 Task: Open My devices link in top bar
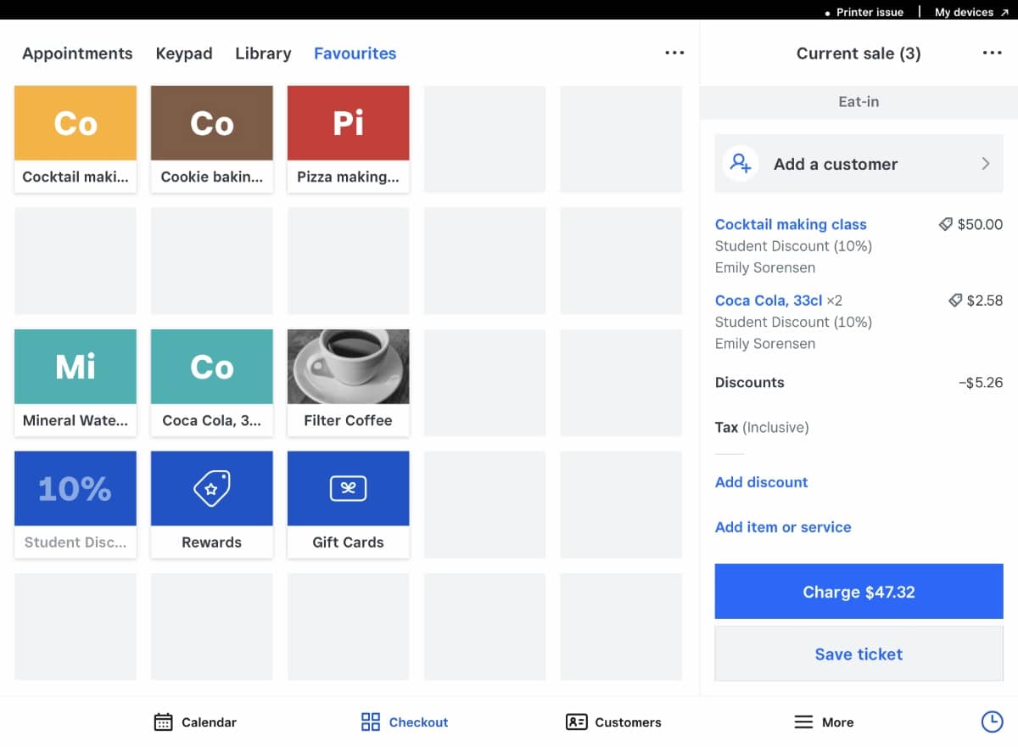[x=971, y=12]
